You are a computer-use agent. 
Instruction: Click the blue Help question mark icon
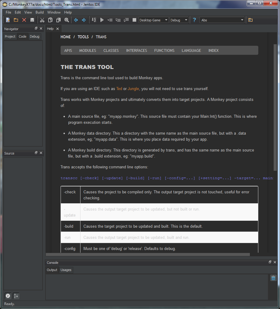[194, 20]
